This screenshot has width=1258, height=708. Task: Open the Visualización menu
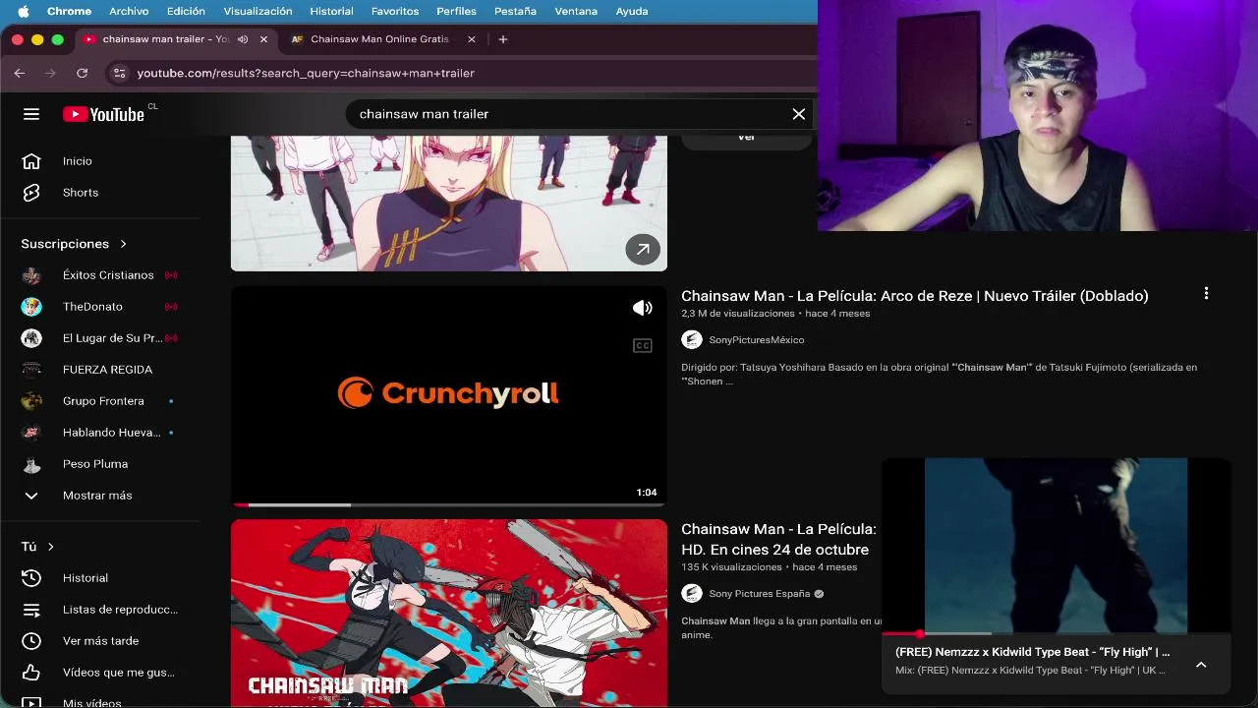(257, 11)
